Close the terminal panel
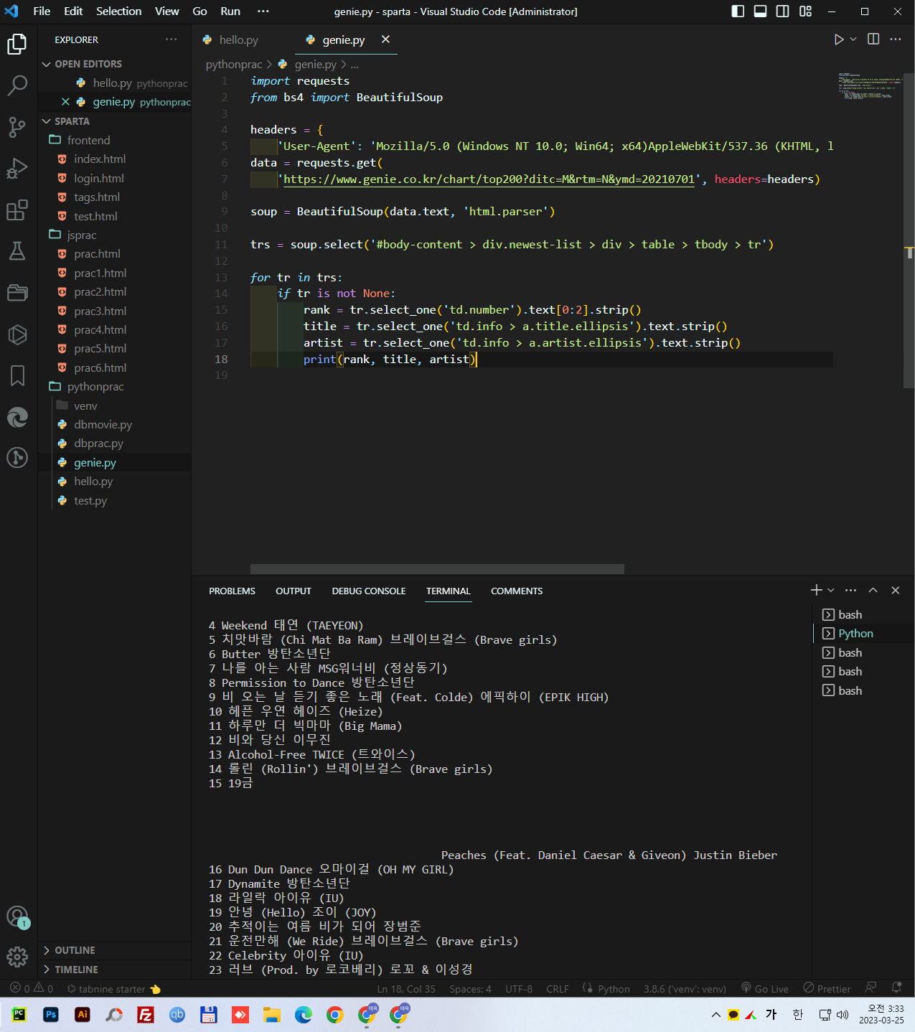 point(895,590)
